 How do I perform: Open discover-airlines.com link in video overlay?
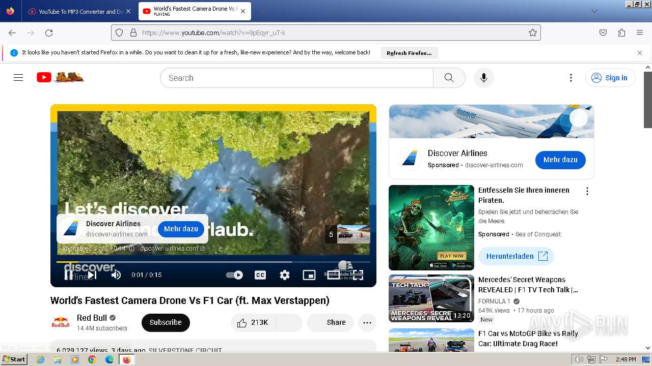172,249
